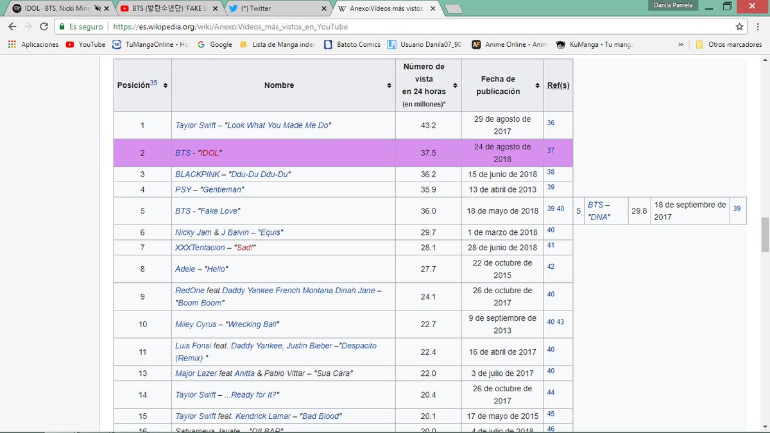Image resolution: width=770 pixels, height=433 pixels.
Task: Open the Otros marcadores folder
Action: tap(728, 44)
